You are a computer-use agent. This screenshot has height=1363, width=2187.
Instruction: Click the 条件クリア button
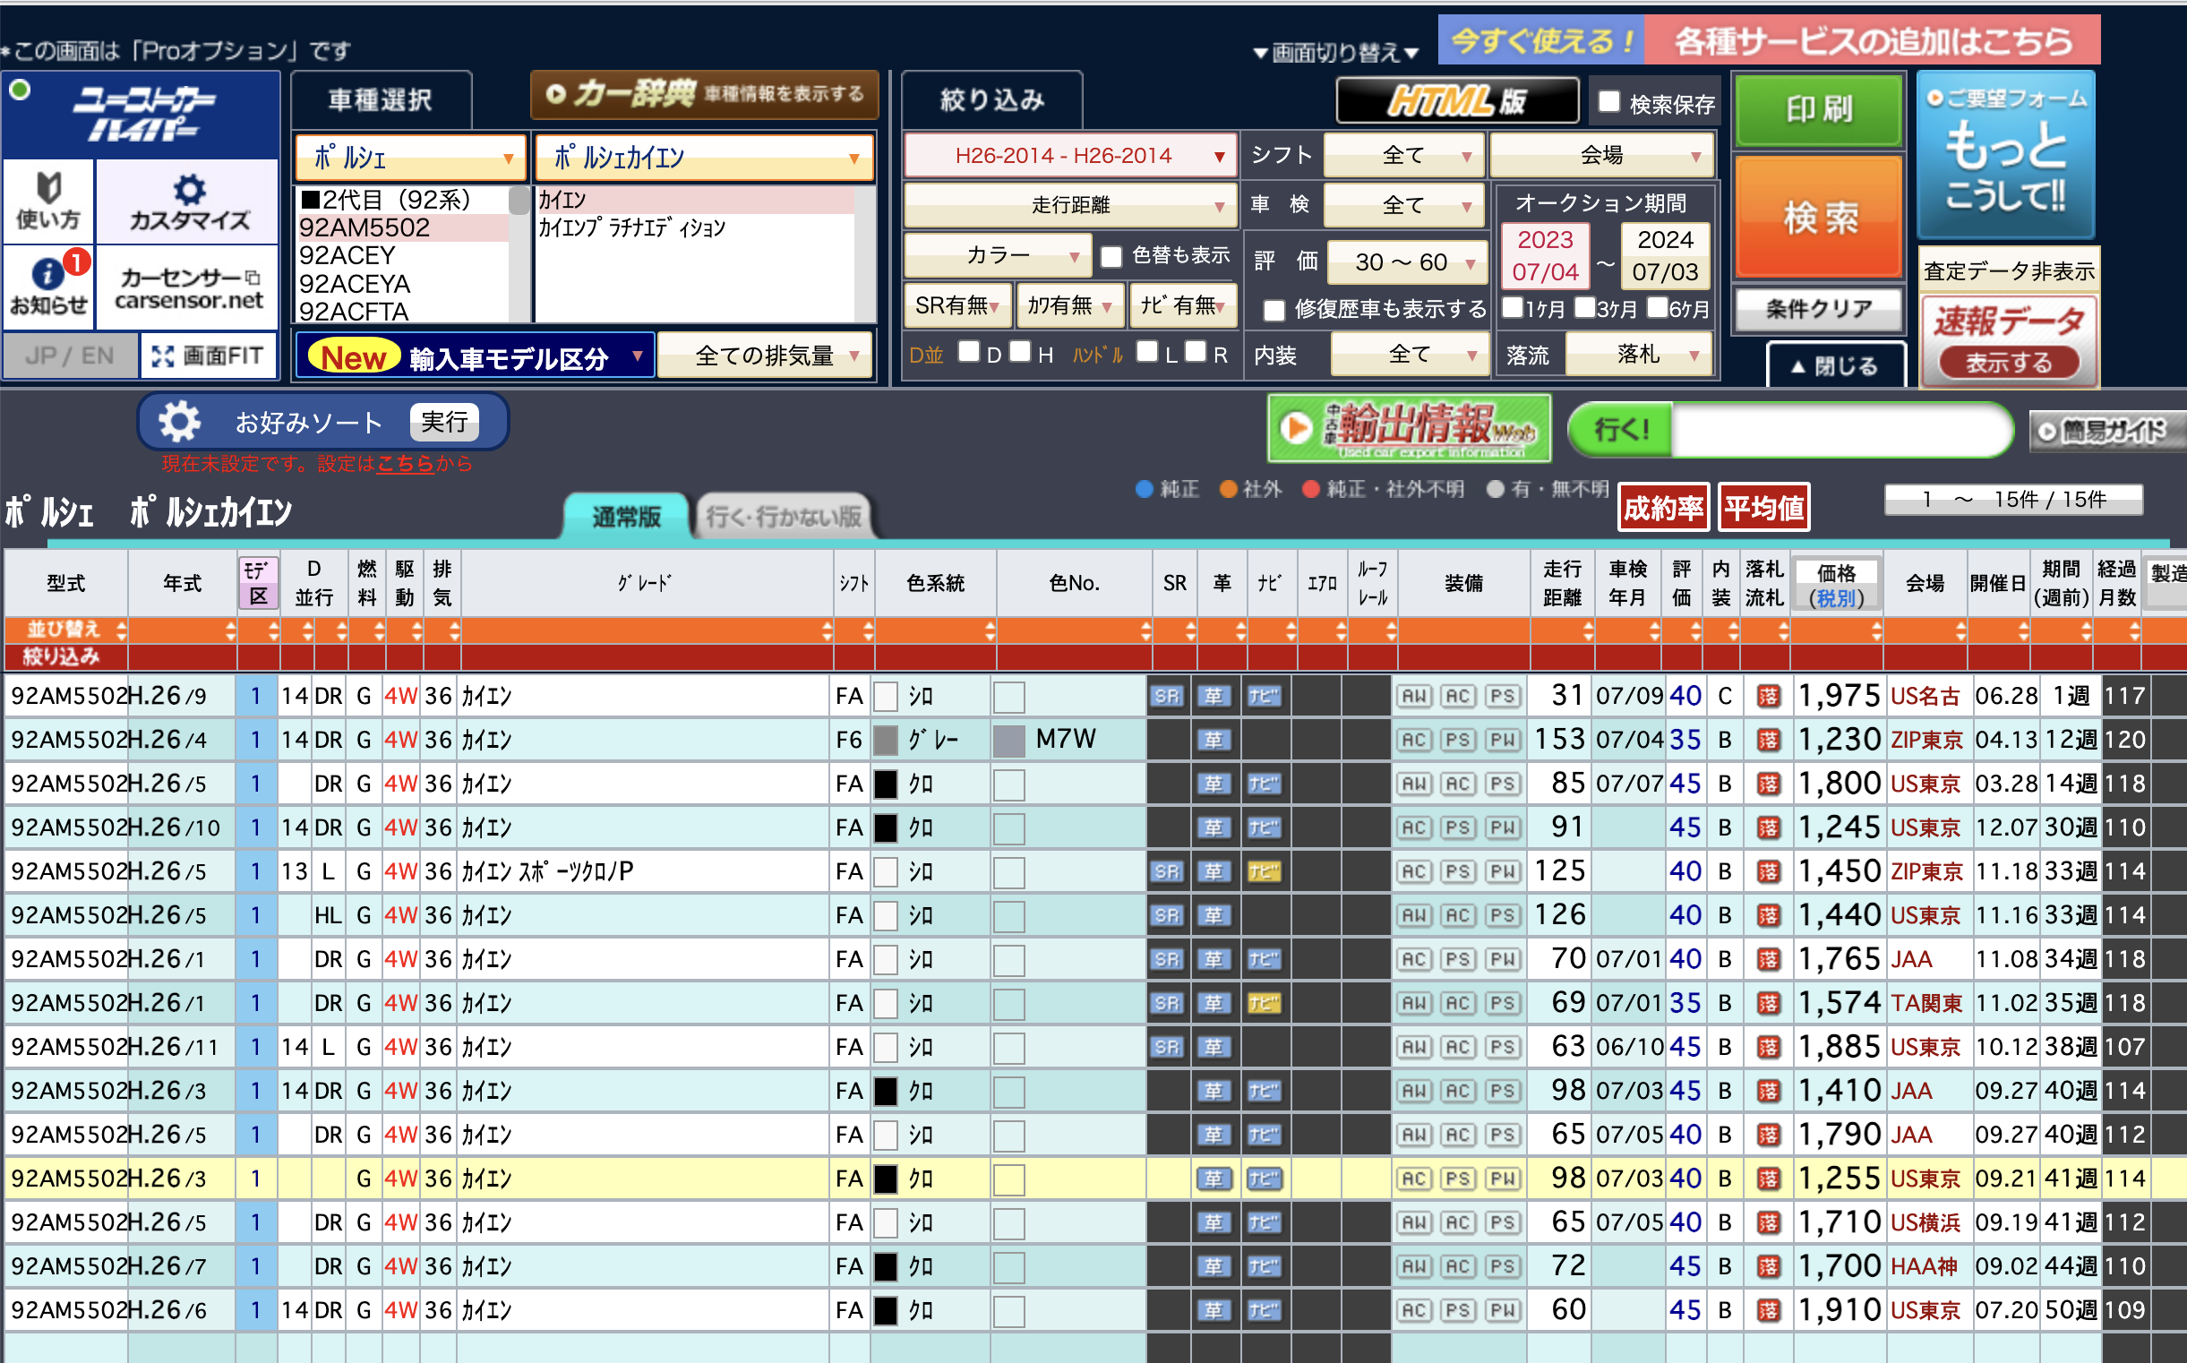1819,309
